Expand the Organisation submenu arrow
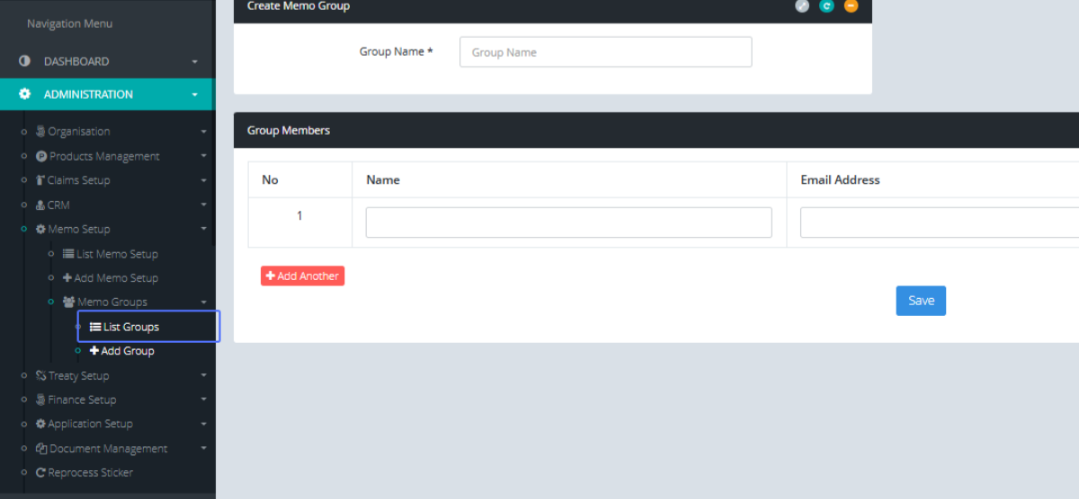 coord(203,132)
